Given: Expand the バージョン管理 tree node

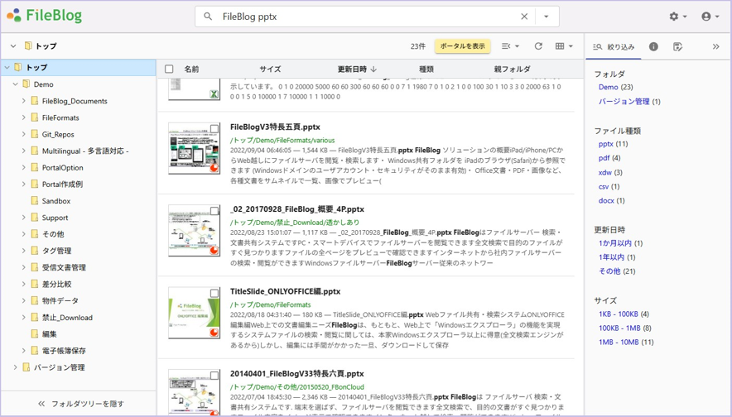Looking at the screenshot, I should coord(16,367).
